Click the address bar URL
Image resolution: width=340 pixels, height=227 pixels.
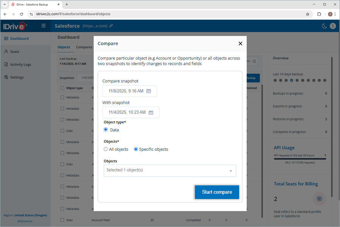coord(73,14)
